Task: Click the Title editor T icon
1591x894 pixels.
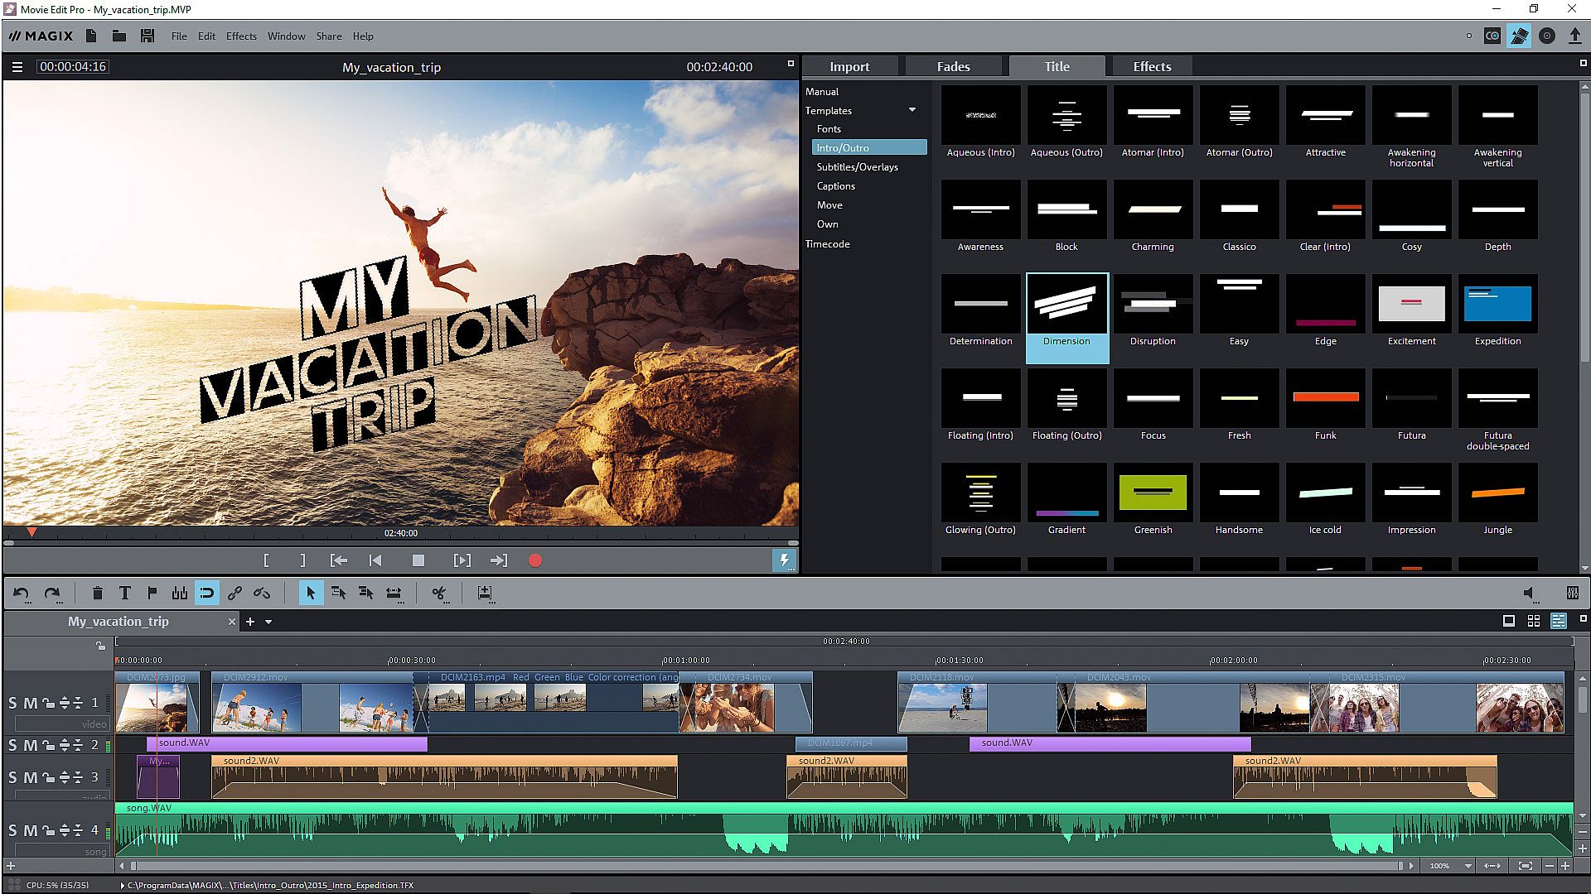Action: 125,593
